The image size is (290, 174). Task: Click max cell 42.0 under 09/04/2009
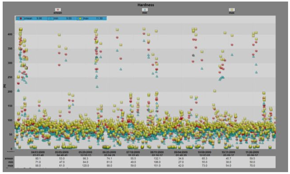(181, 166)
